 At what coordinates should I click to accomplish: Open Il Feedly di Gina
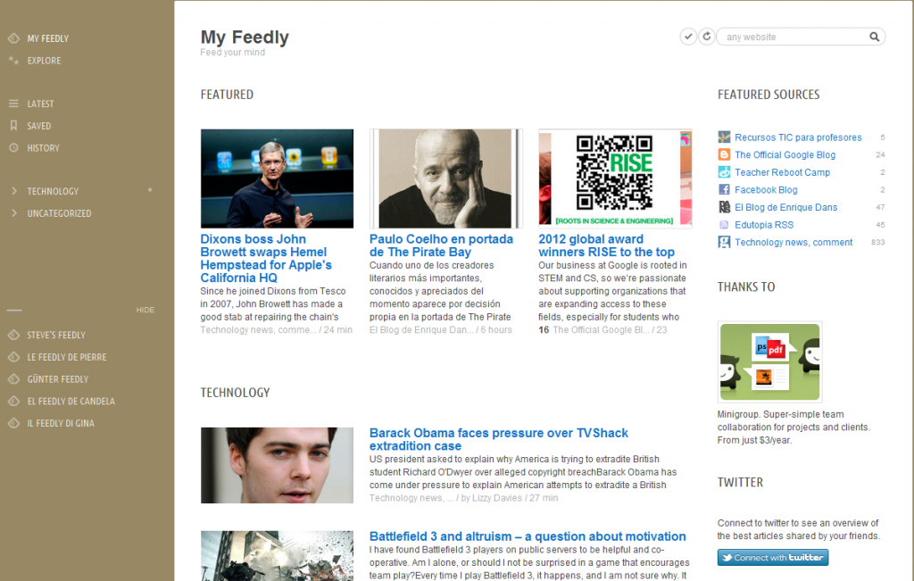pyautogui.click(x=61, y=424)
